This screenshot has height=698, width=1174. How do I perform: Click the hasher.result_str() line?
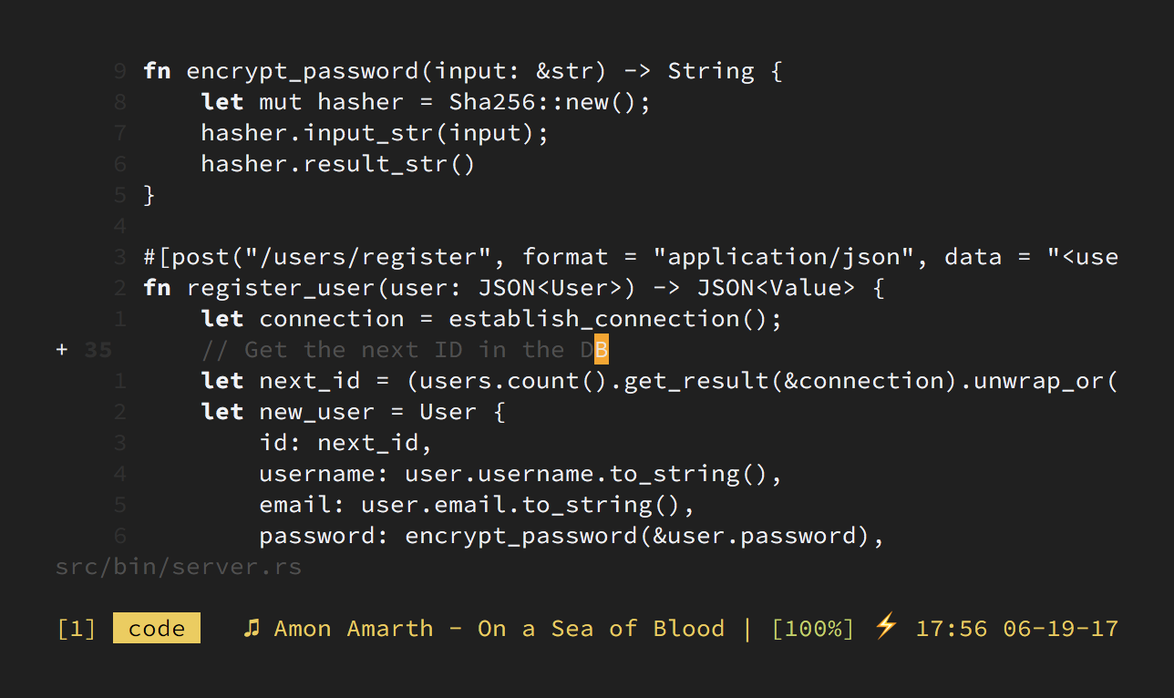pyautogui.click(x=338, y=164)
